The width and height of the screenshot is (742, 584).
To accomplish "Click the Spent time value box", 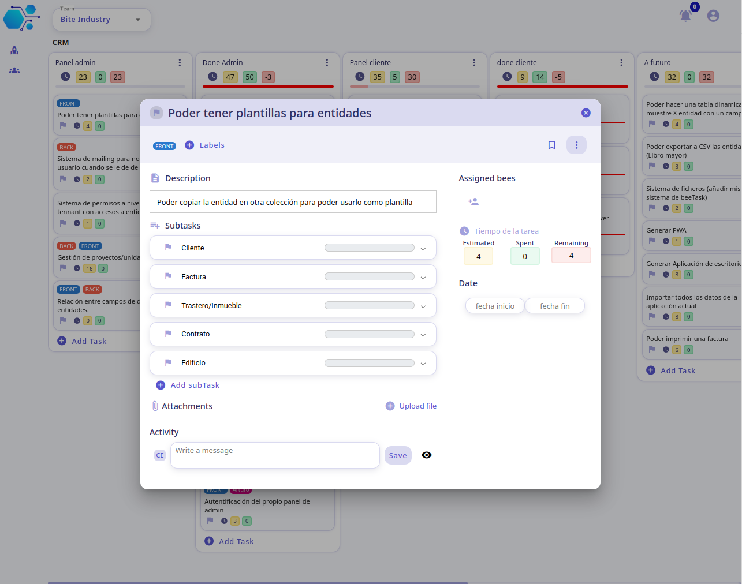I will [x=525, y=256].
